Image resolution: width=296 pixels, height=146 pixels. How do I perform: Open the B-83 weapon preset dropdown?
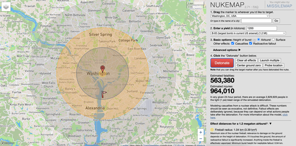pyautogui.click(x=248, y=33)
